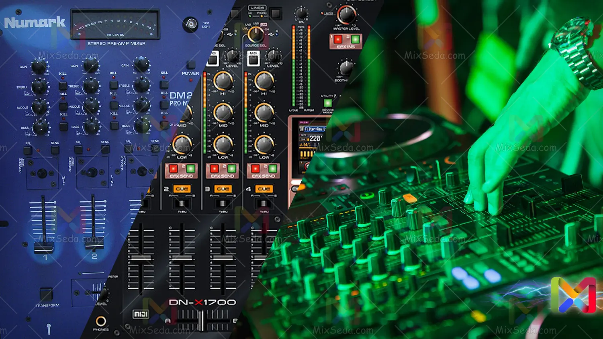Enable the green EFX INS button
Image resolution: width=603 pixels, height=339 pixels.
pos(355,39)
